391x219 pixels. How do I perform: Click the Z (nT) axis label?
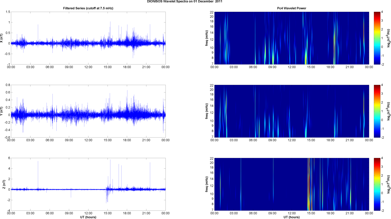[4, 184]
